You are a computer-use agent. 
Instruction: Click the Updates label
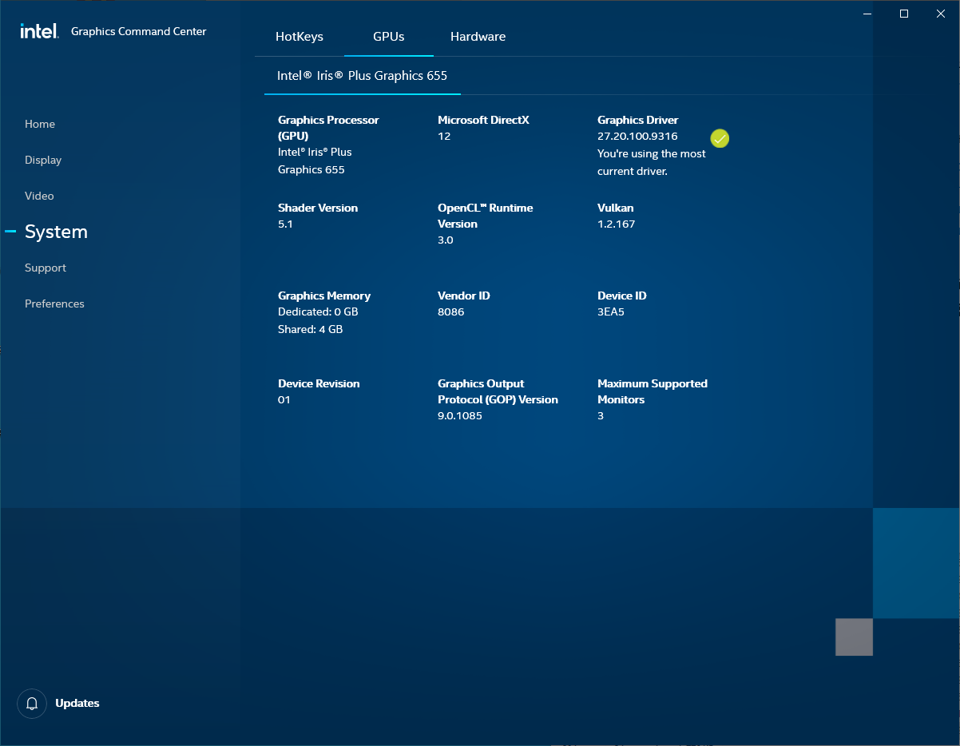pos(77,704)
